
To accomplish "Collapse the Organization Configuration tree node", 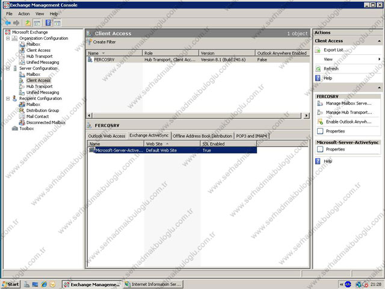I will pyautogui.click(x=8, y=39).
